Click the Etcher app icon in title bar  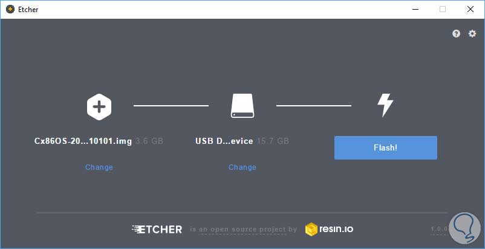point(10,9)
